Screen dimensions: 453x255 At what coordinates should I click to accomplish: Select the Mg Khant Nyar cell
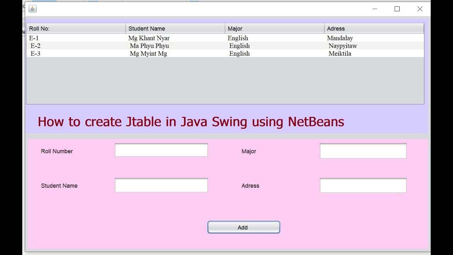point(176,38)
